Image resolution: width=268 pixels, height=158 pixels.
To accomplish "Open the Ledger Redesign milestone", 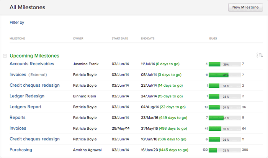I will pyautogui.click(x=27, y=96).
